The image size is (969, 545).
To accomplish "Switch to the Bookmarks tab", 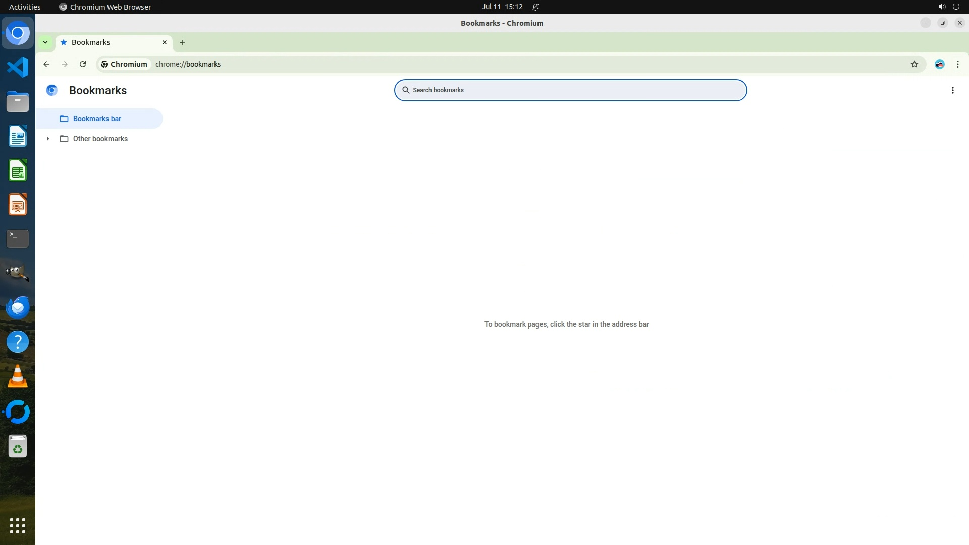I will (101, 42).
